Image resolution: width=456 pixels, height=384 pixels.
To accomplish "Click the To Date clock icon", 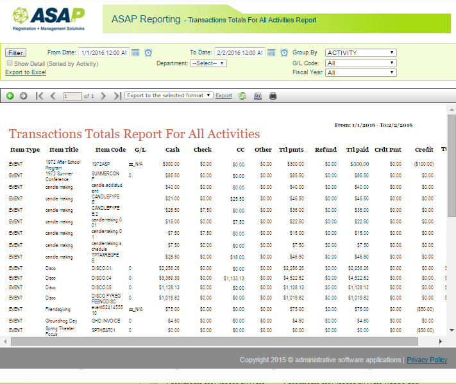I will (283, 52).
